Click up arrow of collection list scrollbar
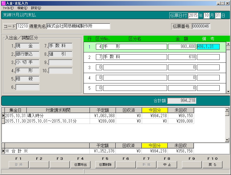Screen dimensions: 231x175 (x=227, y=110)
